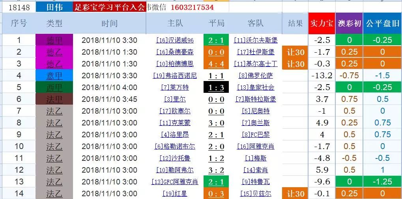
Task: Open the 佛罗伦萨 team link
Action: [x=256, y=76]
